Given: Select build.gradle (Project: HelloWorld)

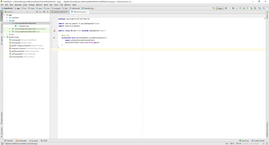Looking at the screenshot, I should tap(23, 40).
